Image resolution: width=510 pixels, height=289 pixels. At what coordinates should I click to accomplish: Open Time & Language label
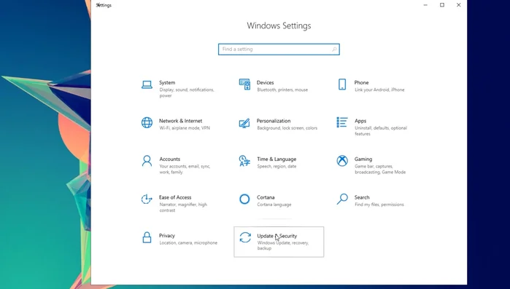277,159
